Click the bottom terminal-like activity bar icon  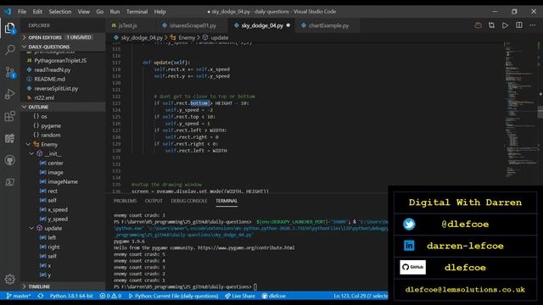(x=9, y=182)
